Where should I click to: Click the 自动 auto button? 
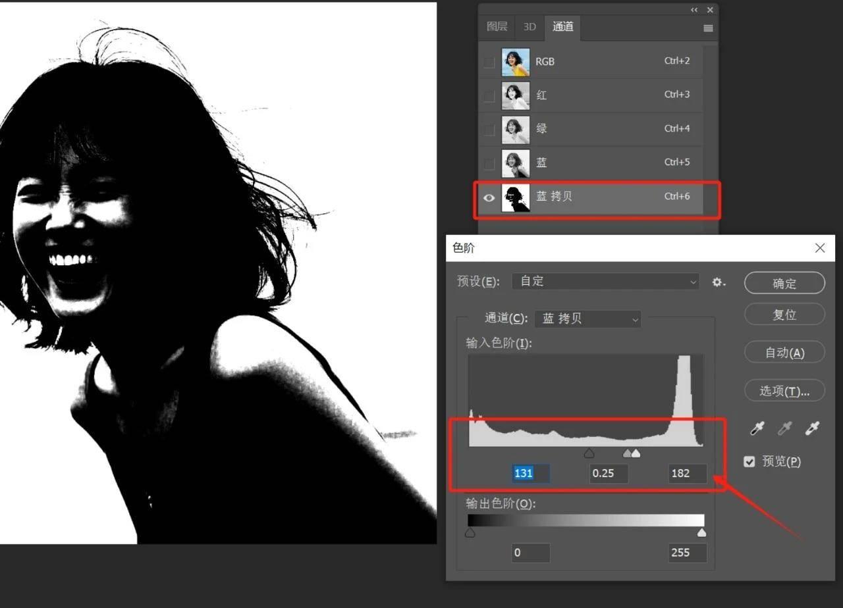tap(784, 353)
